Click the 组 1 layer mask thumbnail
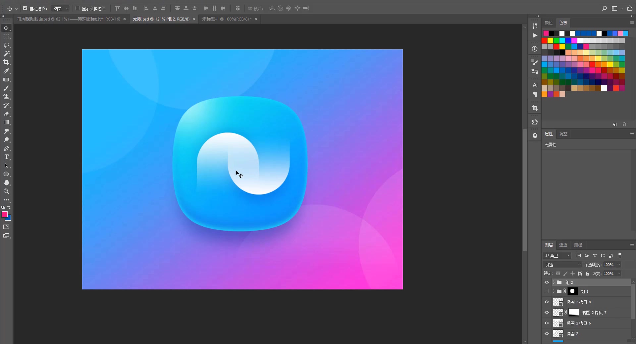The image size is (636, 344). [x=572, y=291]
